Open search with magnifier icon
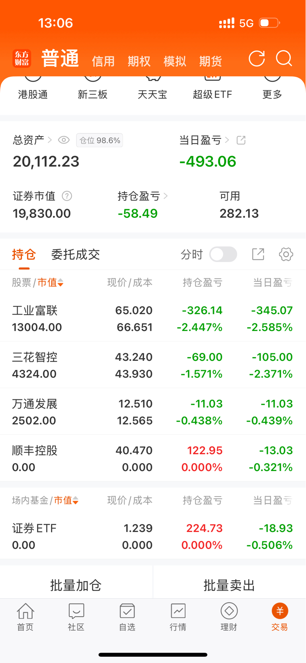Viewport: 306px width, 663px height. pos(284,59)
